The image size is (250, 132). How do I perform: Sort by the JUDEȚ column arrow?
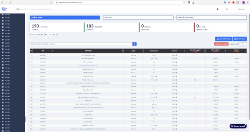[x=143, y=51]
